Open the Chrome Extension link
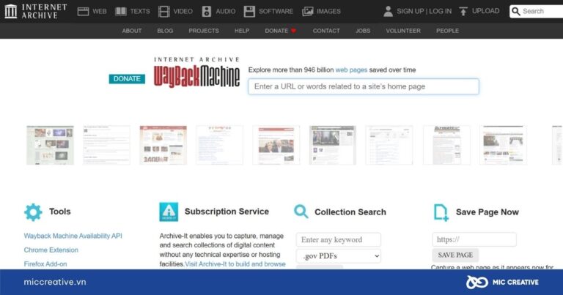563x295 pixels. tap(51, 250)
